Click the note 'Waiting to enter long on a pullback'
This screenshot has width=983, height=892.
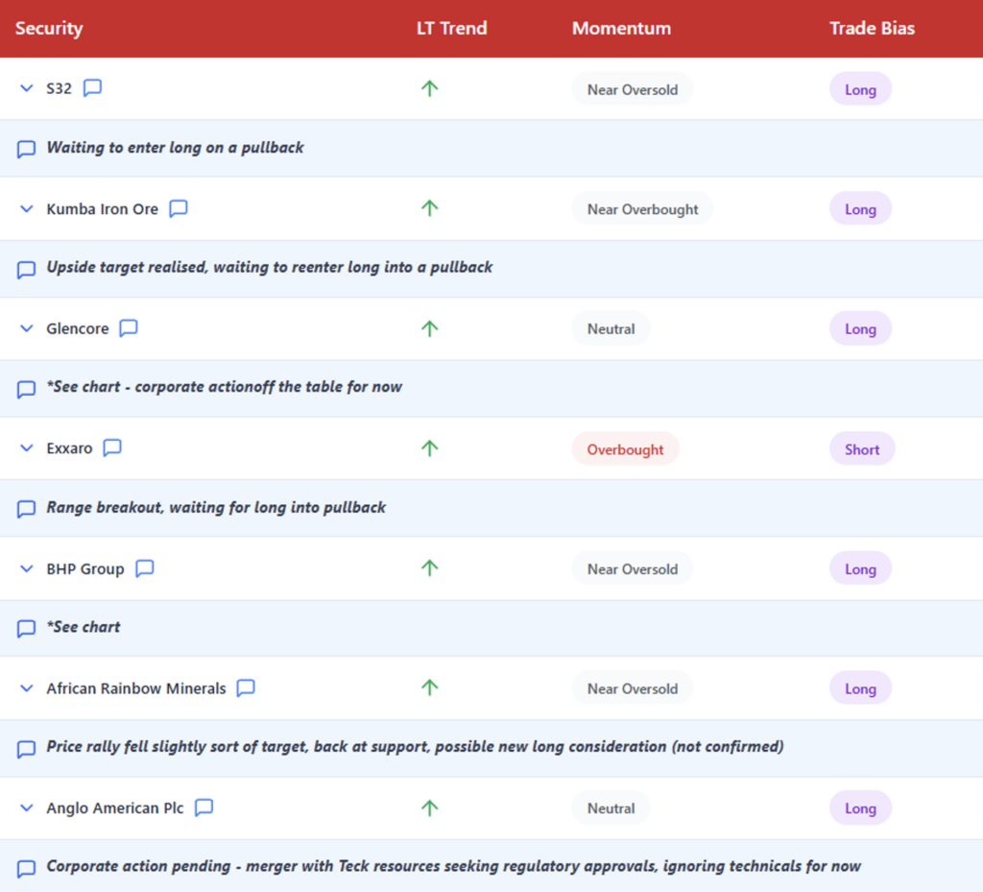click(176, 148)
